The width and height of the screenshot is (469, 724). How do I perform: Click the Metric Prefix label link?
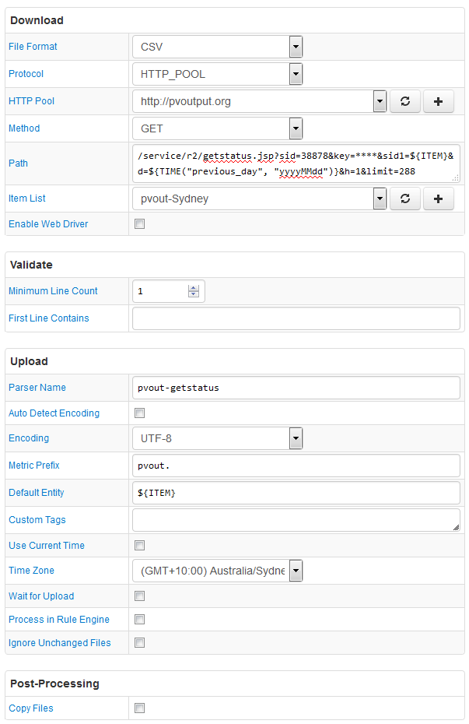coord(33,466)
